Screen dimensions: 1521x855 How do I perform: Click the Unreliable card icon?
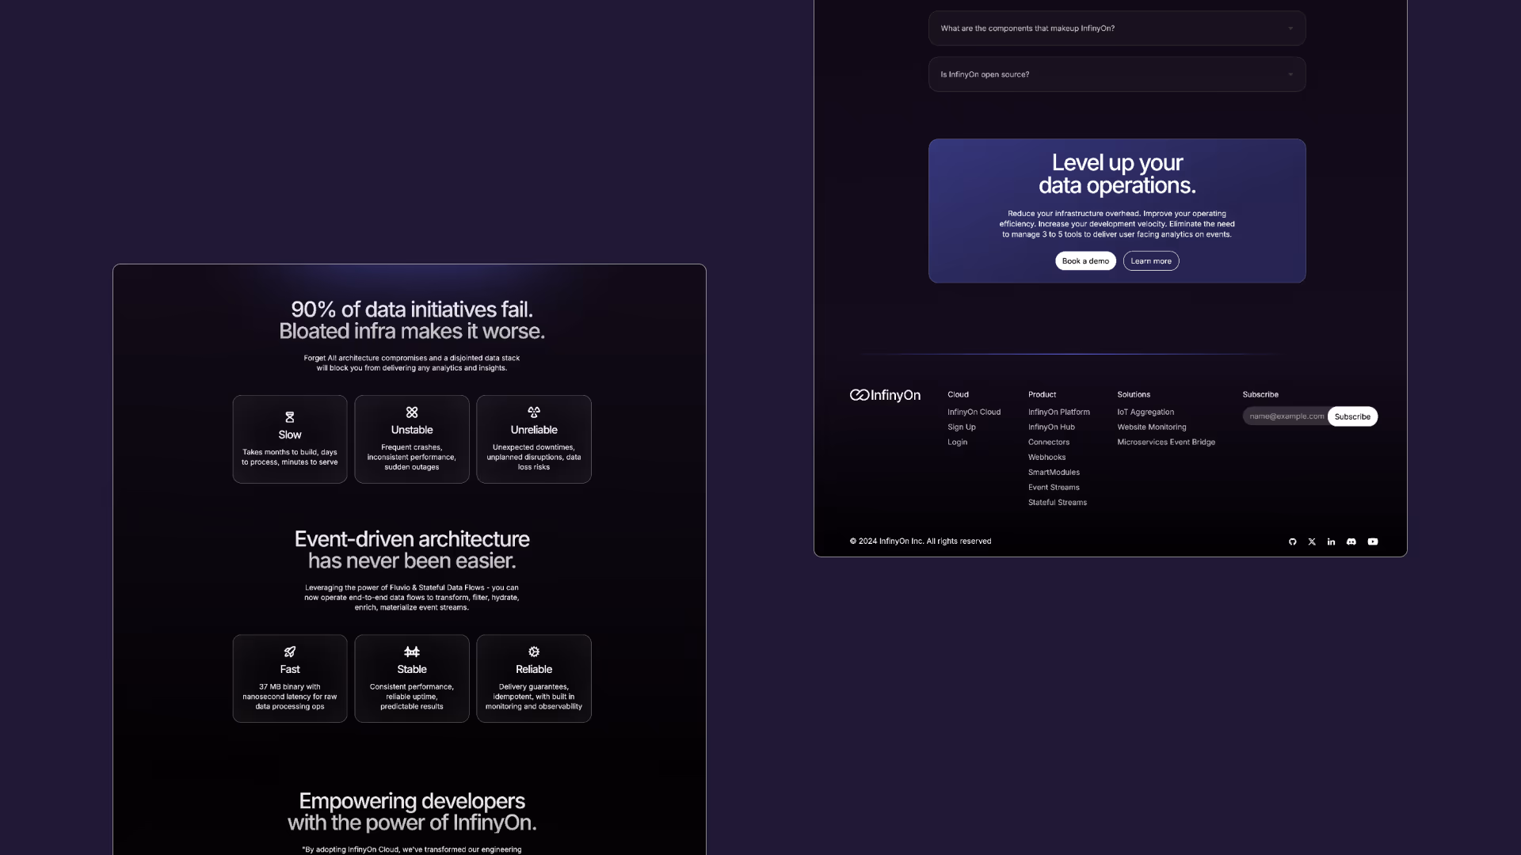pos(534,412)
